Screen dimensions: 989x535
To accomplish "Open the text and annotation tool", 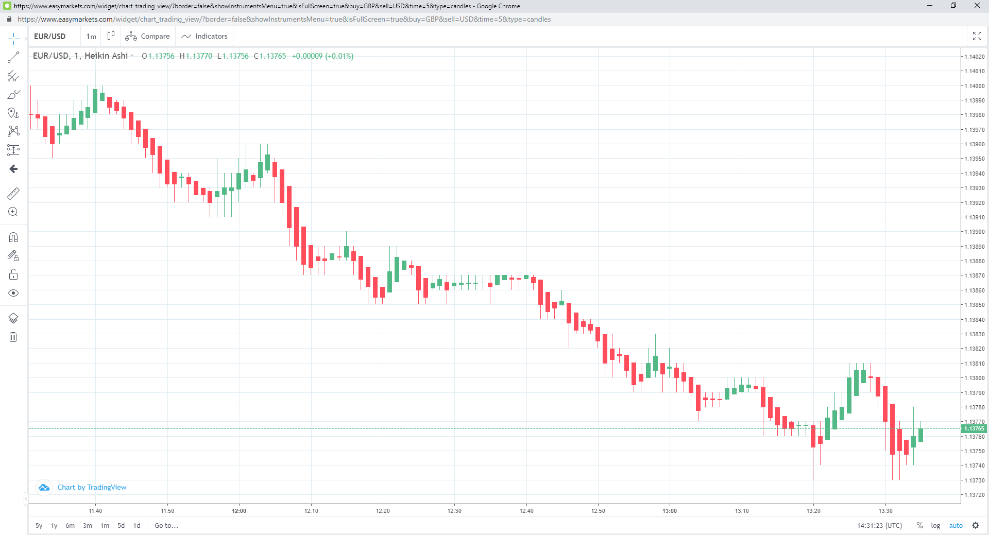I will 13,113.
